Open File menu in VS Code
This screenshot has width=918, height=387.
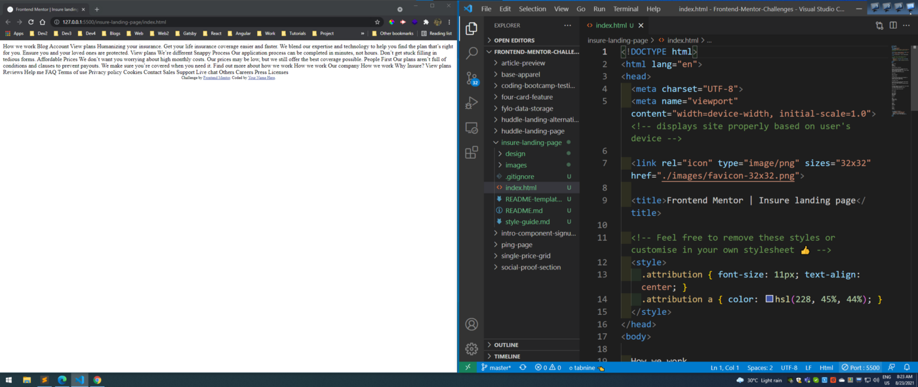pyautogui.click(x=486, y=9)
